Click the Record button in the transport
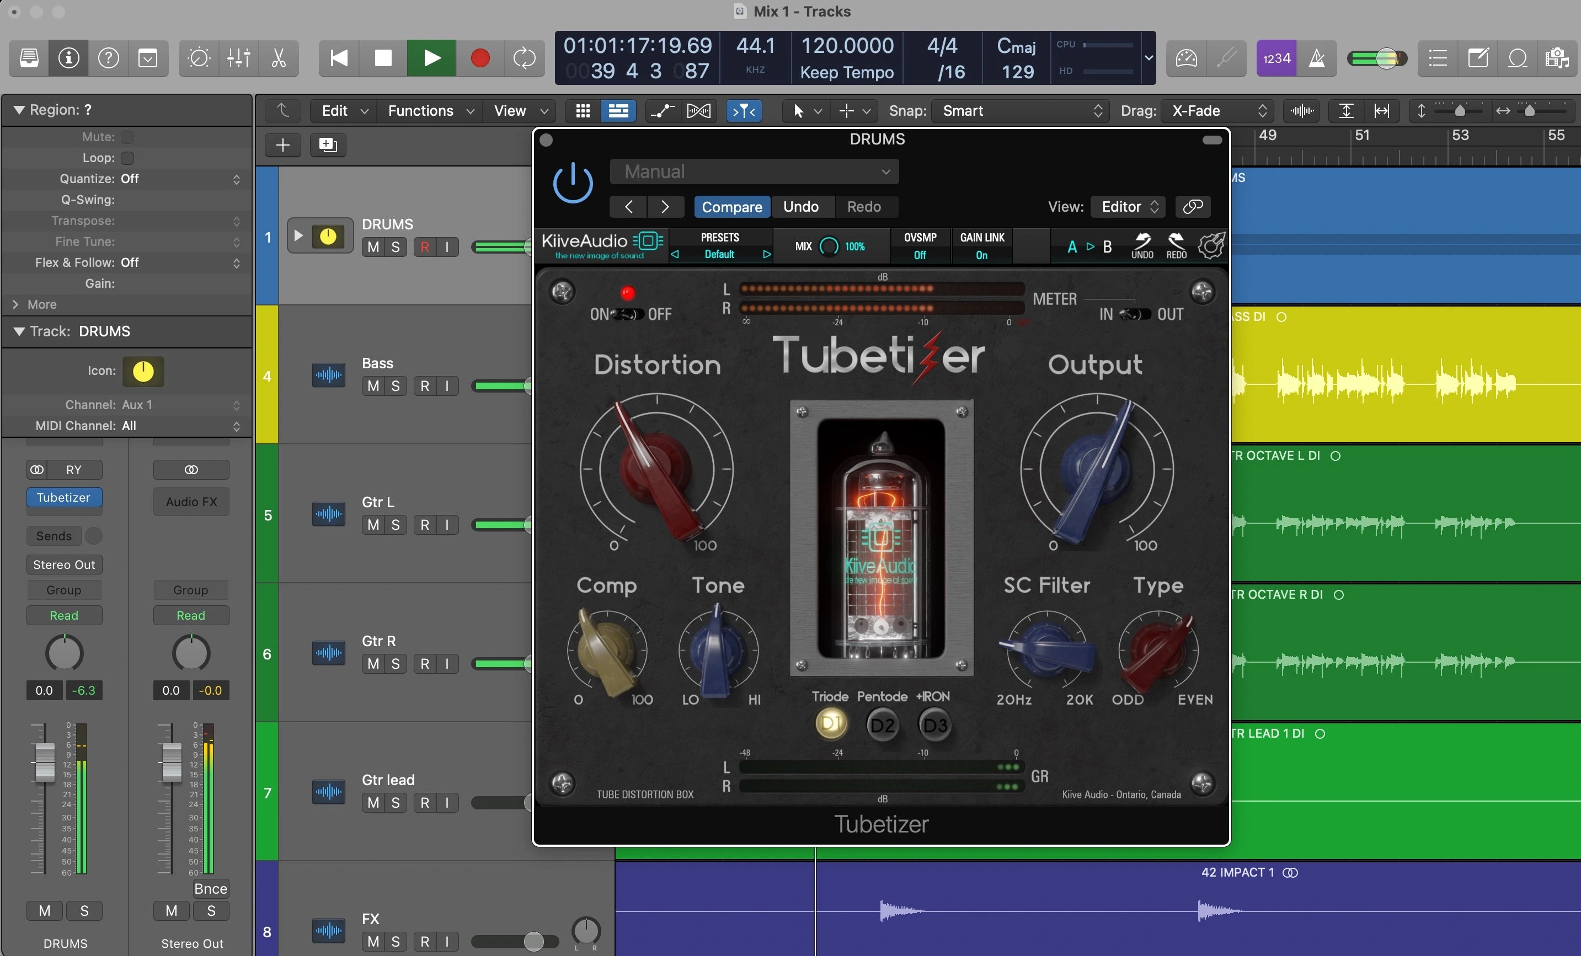 pyautogui.click(x=480, y=58)
